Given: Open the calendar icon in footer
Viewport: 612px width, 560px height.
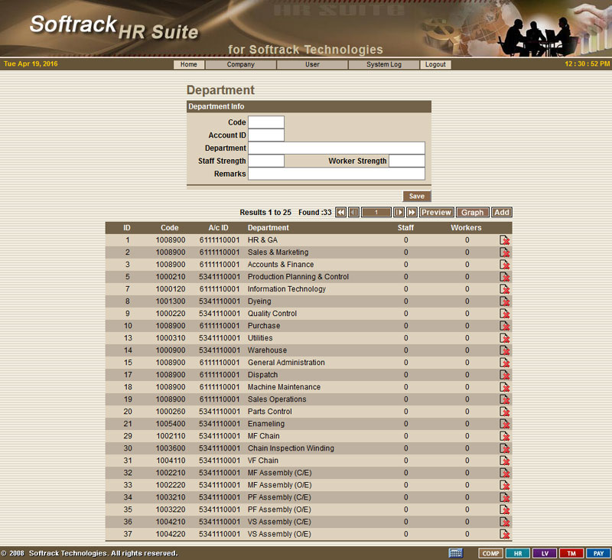Looking at the screenshot, I should tap(455, 553).
